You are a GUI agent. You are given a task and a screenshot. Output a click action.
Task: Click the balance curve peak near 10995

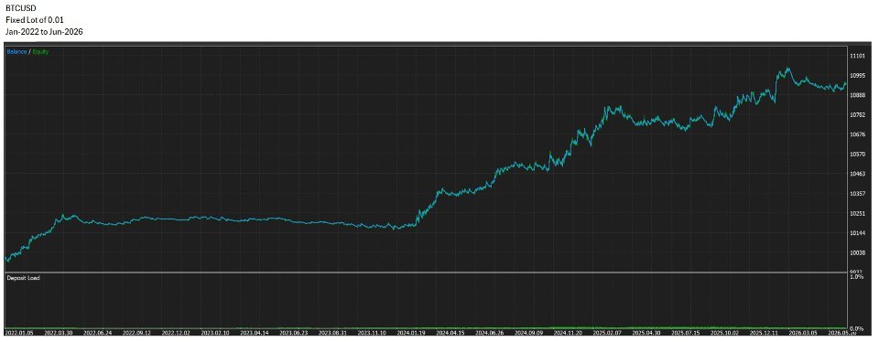(x=787, y=69)
